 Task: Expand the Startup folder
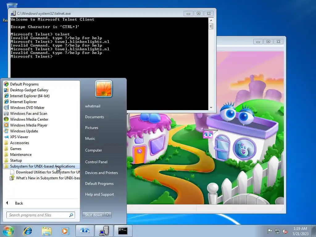coord(16,160)
